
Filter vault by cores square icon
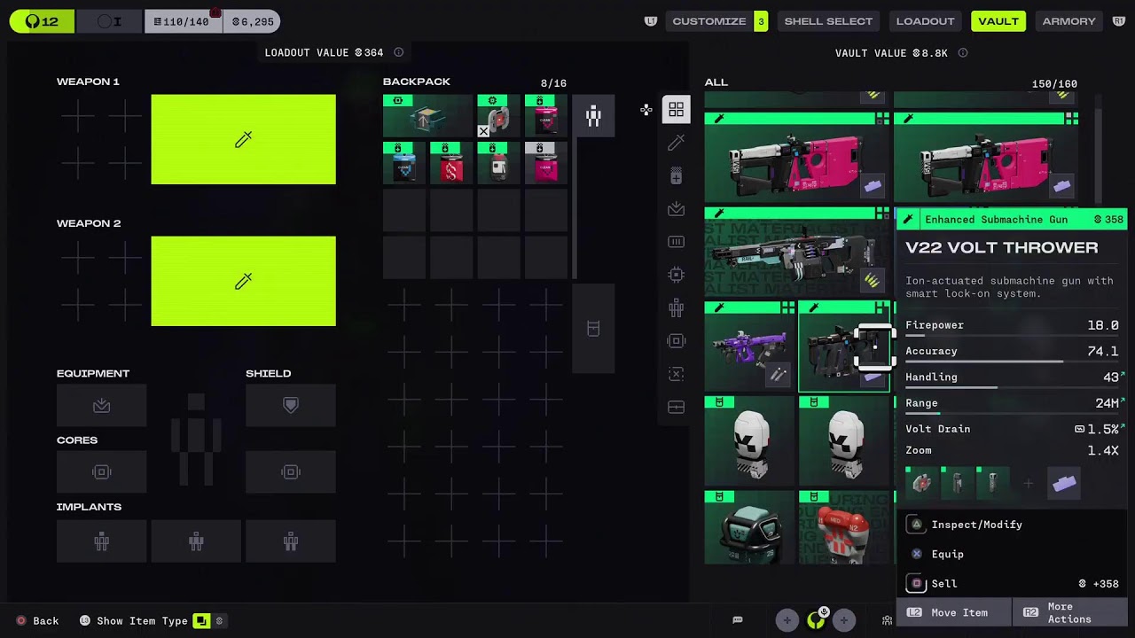pyautogui.click(x=677, y=341)
